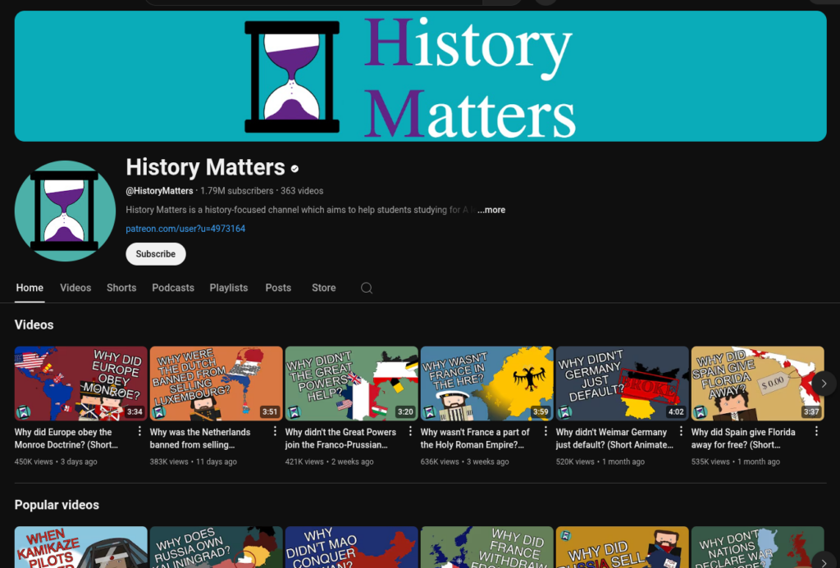Screen dimensions: 840x568
Task: Open the Store tab
Action: coord(323,288)
